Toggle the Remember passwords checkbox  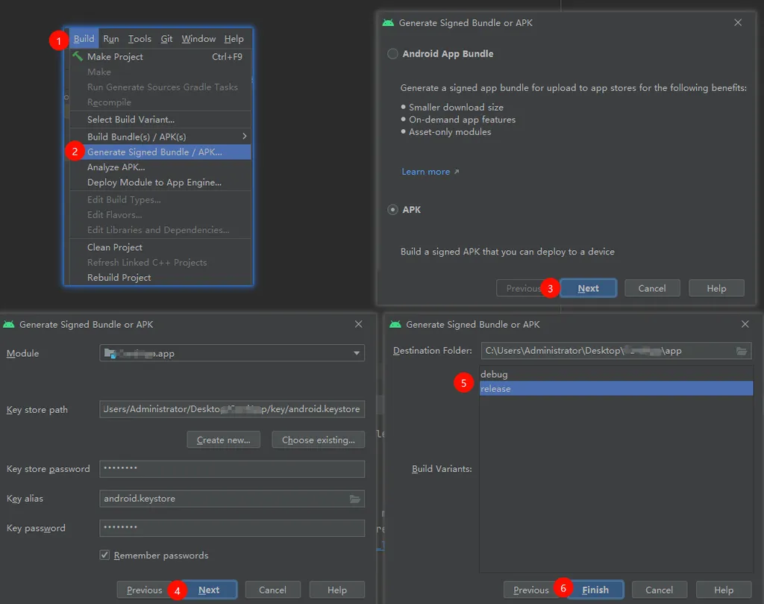(x=104, y=555)
